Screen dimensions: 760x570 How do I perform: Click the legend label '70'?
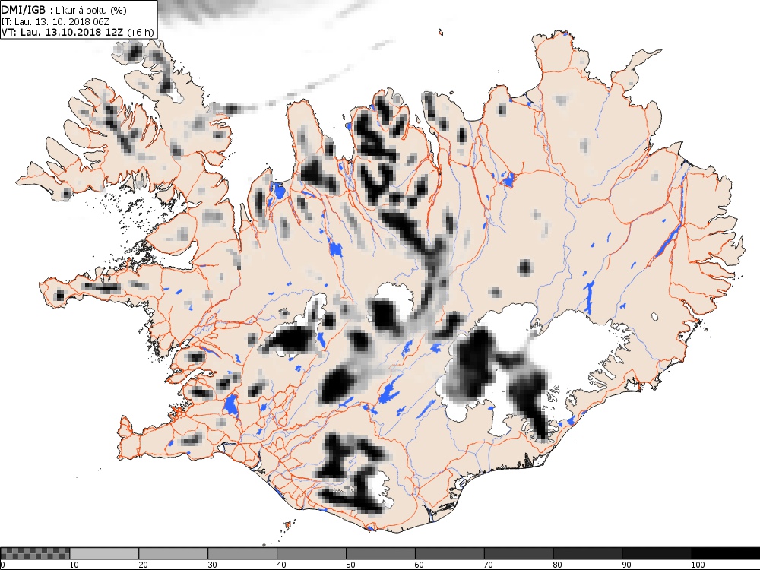[x=489, y=565]
